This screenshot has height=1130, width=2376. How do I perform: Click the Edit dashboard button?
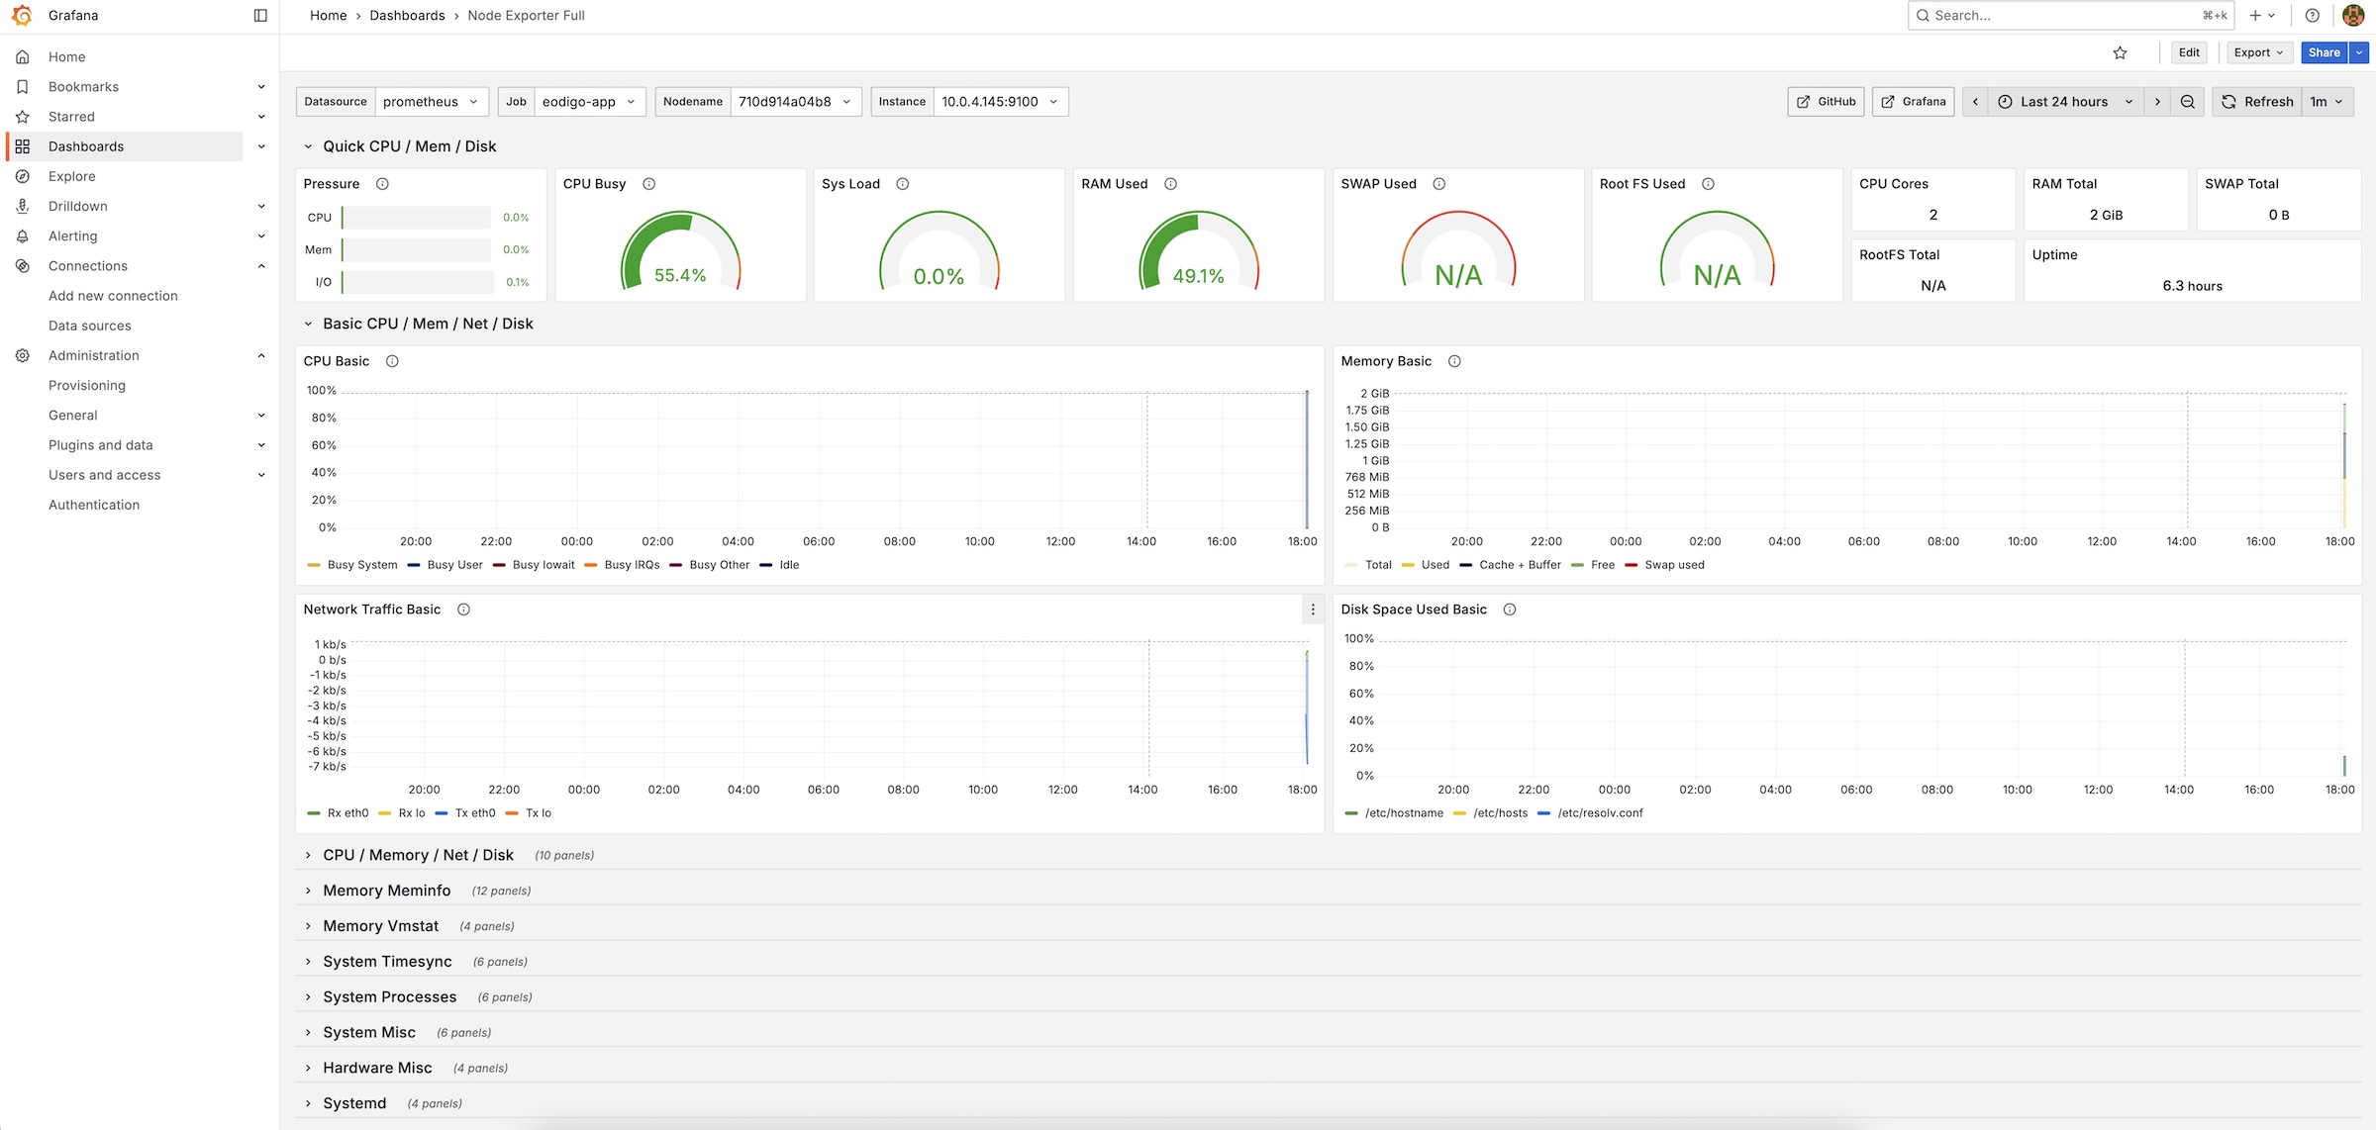[2189, 53]
